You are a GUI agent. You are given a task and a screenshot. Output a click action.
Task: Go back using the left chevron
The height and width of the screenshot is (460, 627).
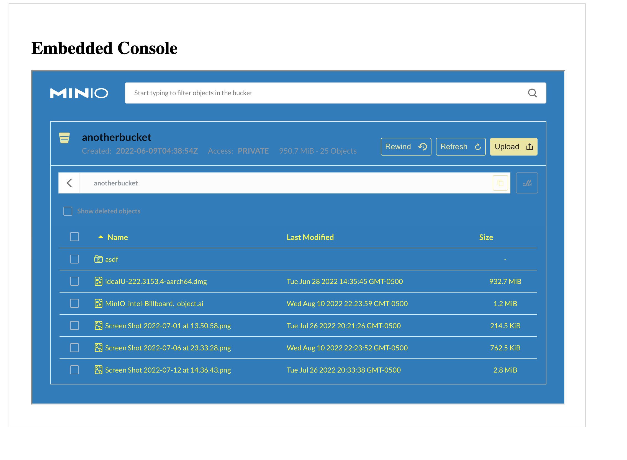pyautogui.click(x=69, y=183)
